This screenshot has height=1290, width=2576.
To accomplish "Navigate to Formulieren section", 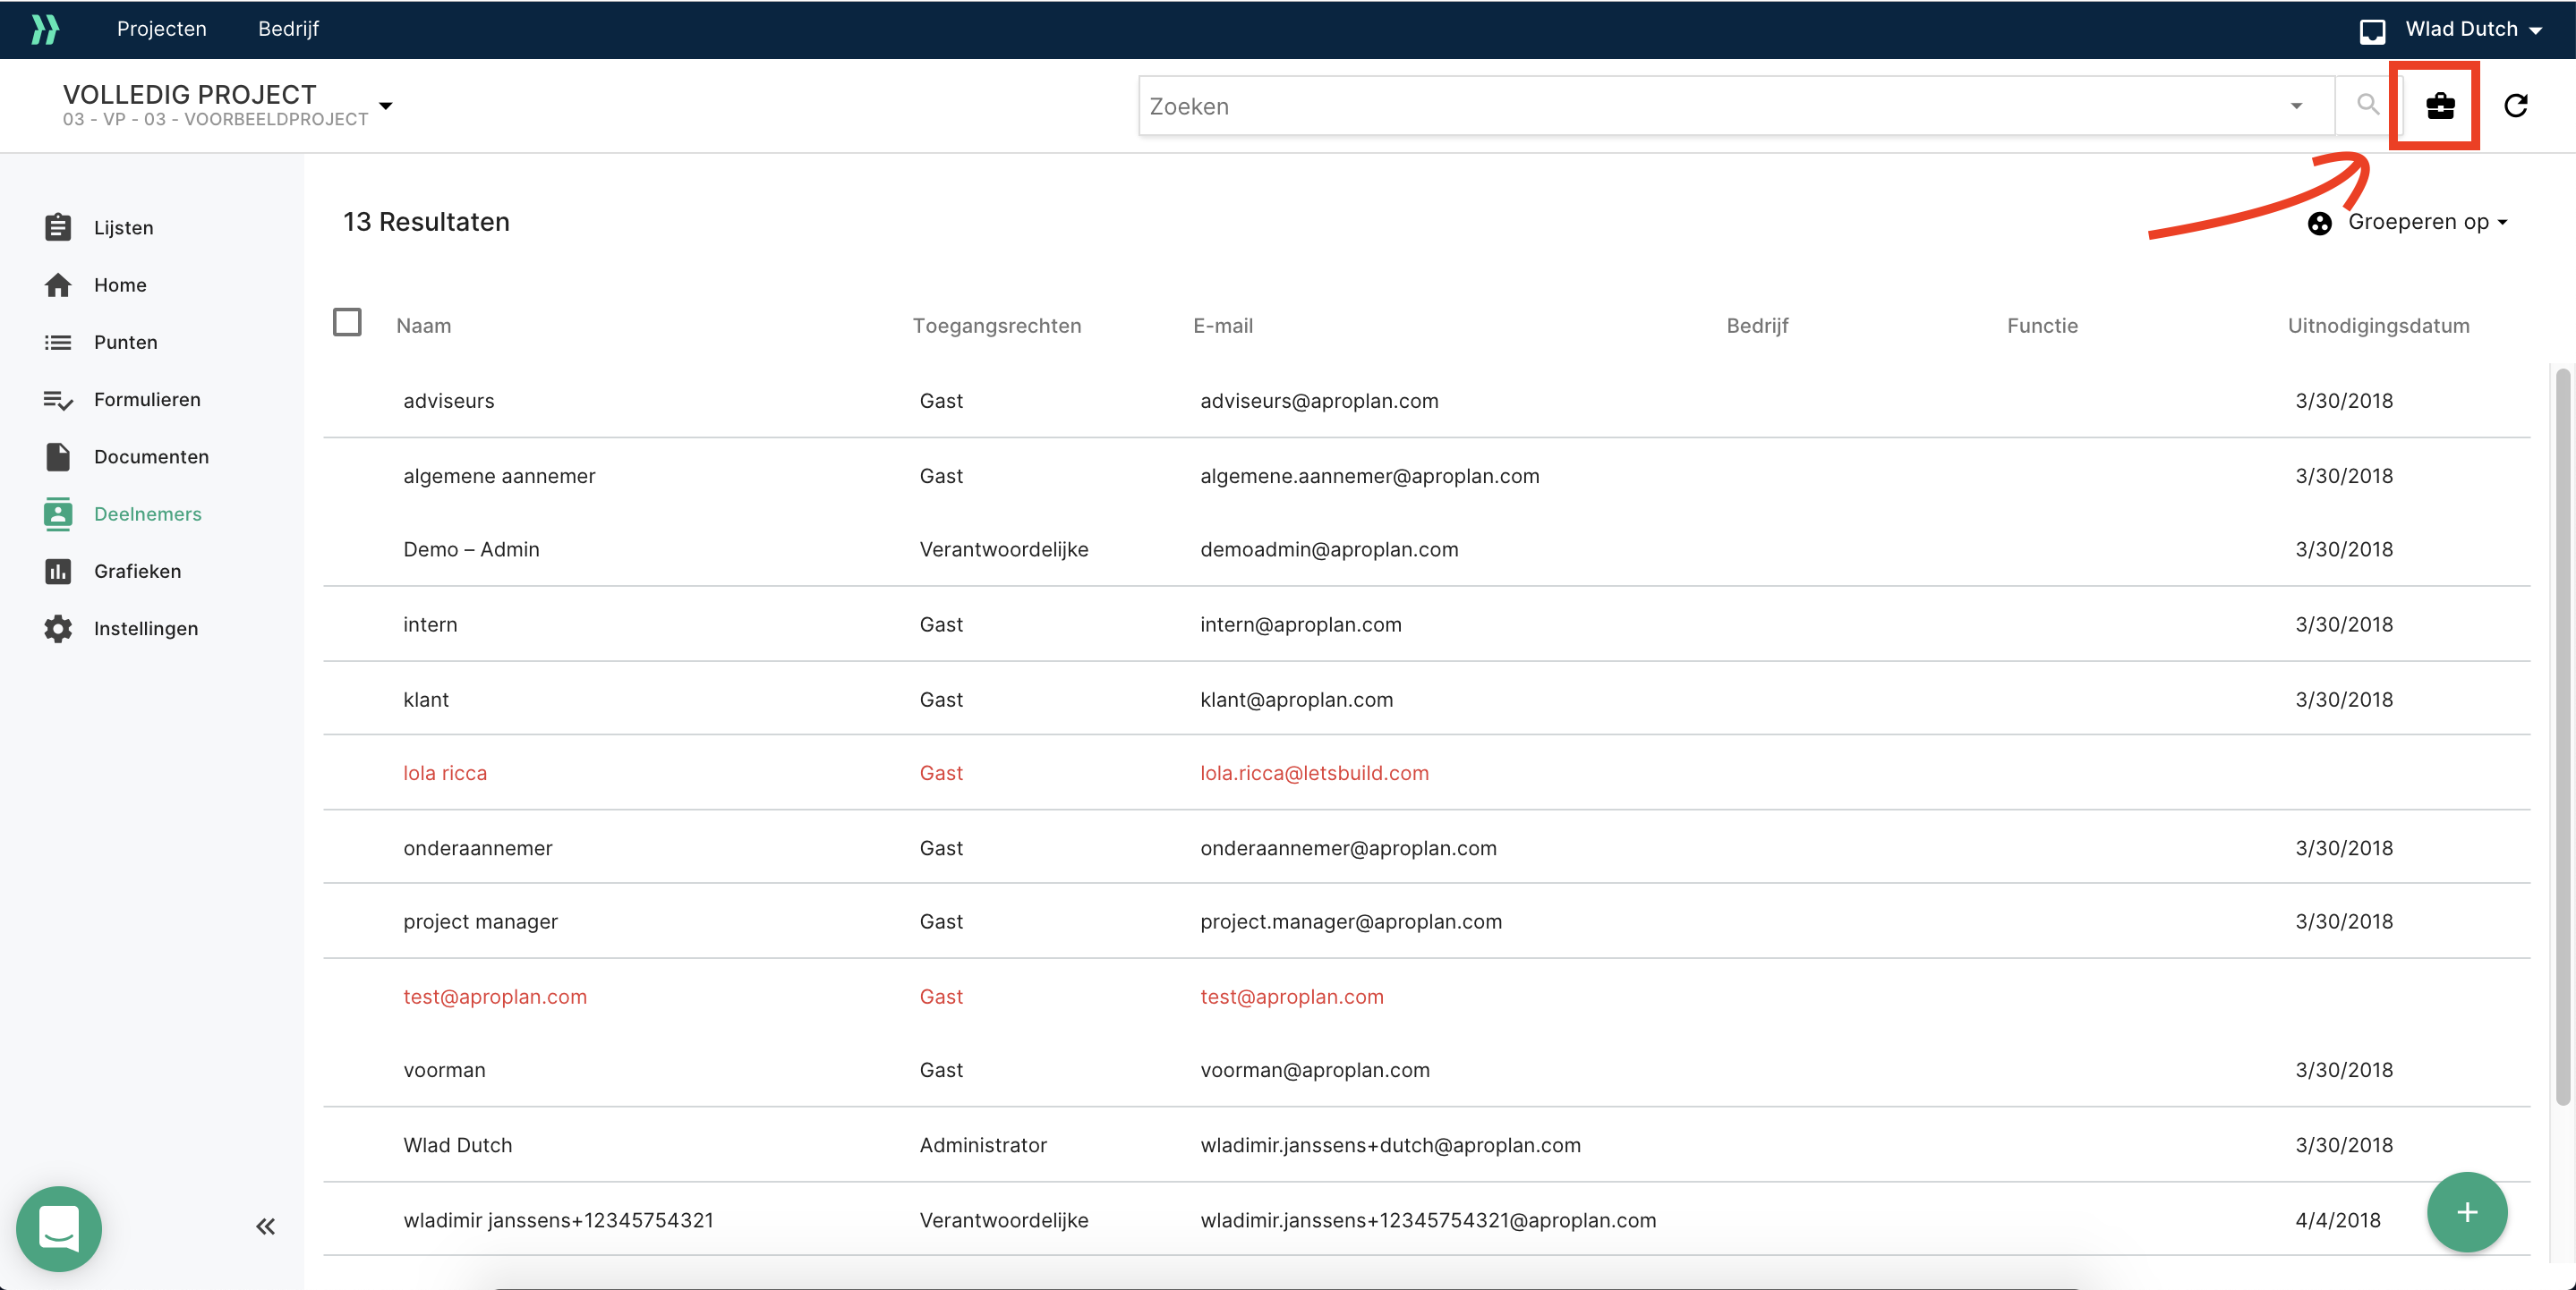I will click(x=147, y=400).
